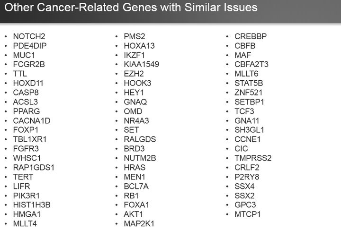Select the CBFA2T3 list item

(251, 64)
